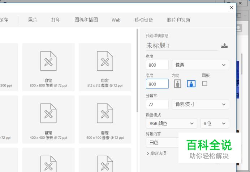
Task: Switch to the 移动设备 tab
Action: 144,20
